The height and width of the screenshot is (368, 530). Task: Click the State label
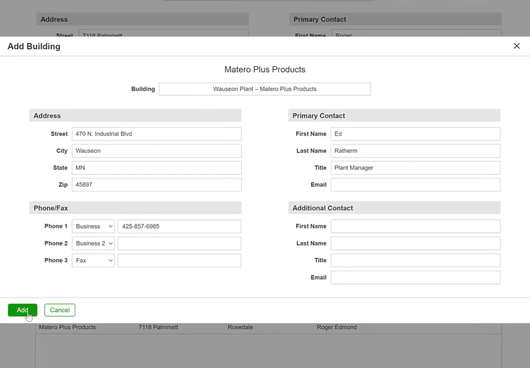pyautogui.click(x=60, y=168)
